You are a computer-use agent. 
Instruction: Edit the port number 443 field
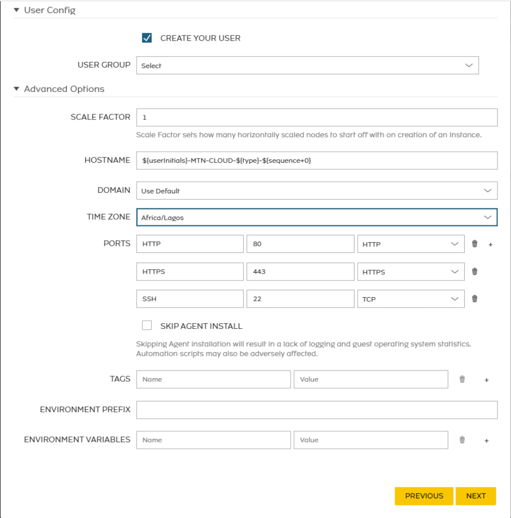point(300,272)
